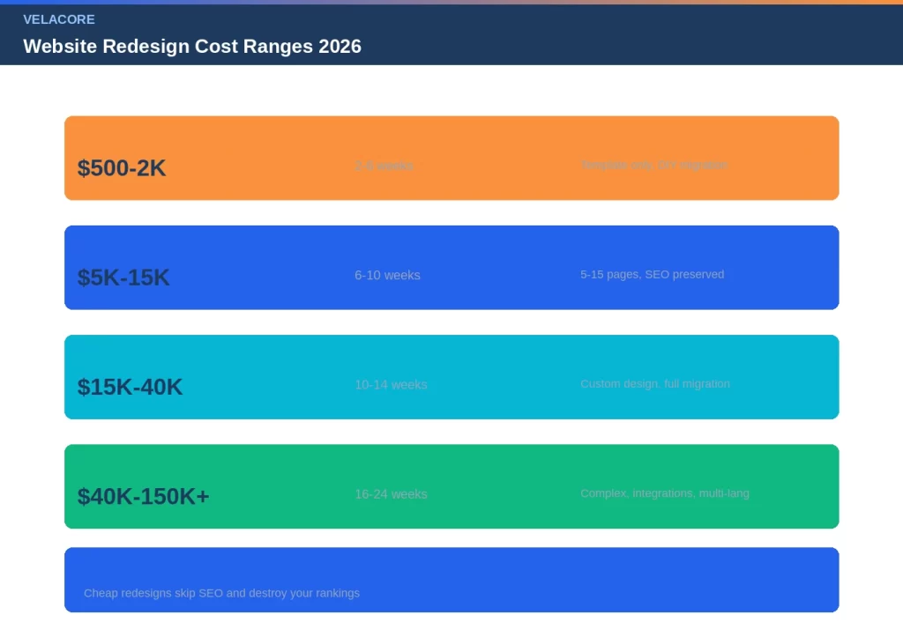Click the 10-14 weeks duration

point(391,384)
